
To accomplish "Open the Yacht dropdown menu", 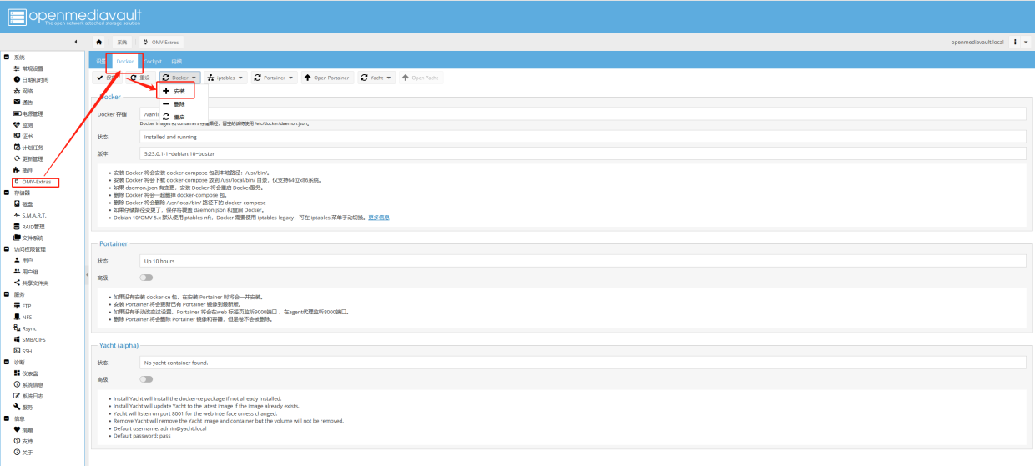I will (x=377, y=78).
